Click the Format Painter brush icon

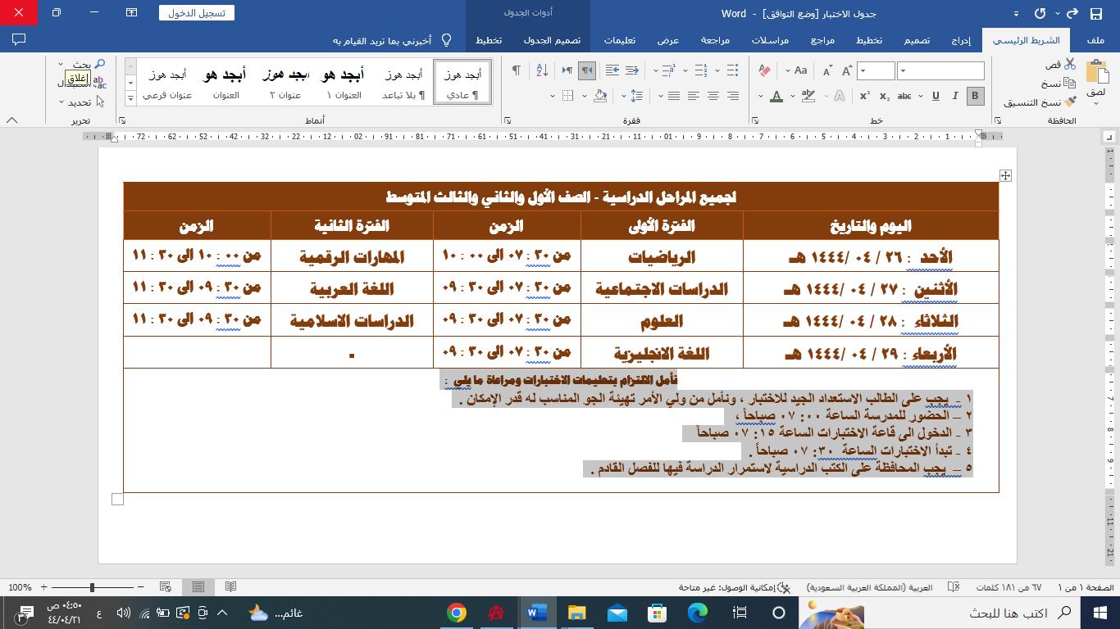pyautogui.click(x=1070, y=102)
